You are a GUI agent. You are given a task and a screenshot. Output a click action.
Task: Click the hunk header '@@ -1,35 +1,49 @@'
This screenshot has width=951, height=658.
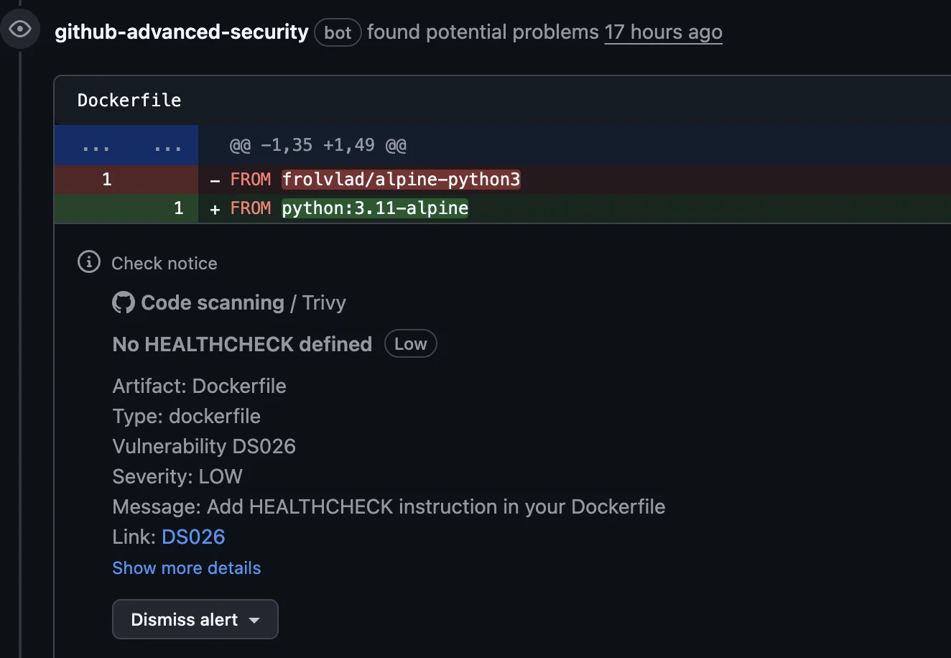317,145
